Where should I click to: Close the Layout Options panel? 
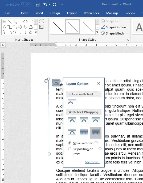tap(99, 83)
